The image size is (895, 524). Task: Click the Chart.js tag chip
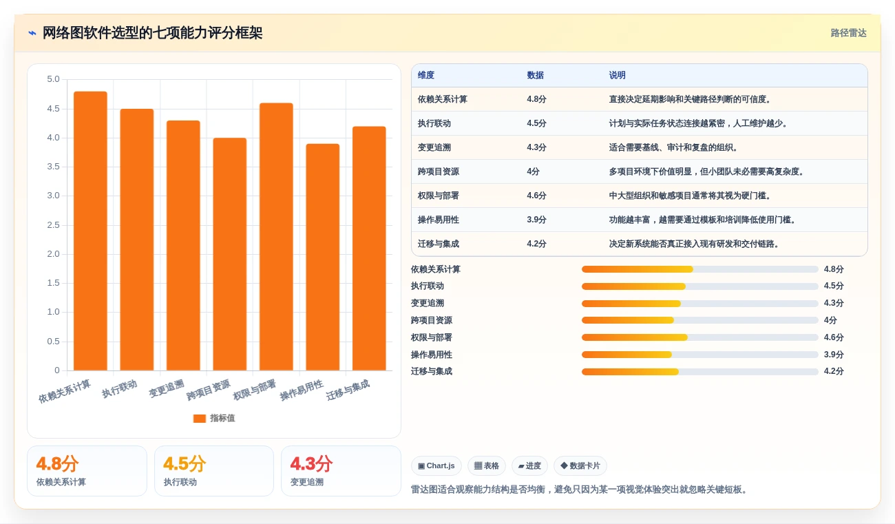(436, 466)
